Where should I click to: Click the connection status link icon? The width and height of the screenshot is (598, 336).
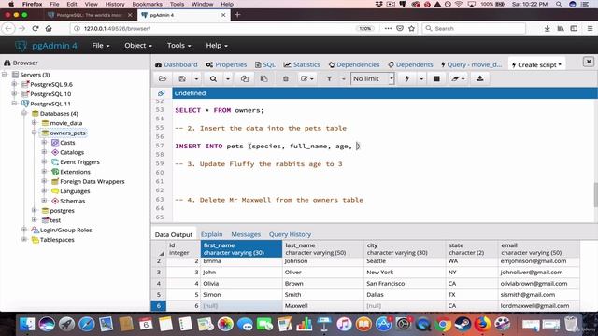click(x=162, y=93)
